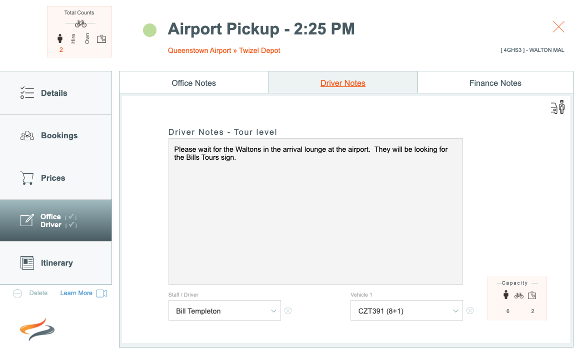Clear the Vehicle 1 selection
Image resolution: width=583 pixels, height=354 pixels.
coord(470,311)
